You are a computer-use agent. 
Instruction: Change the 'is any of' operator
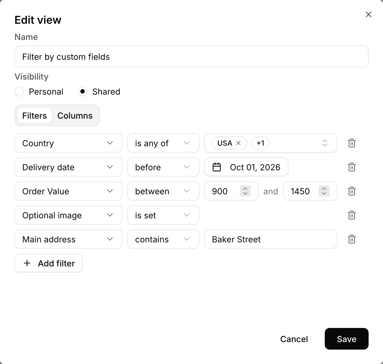click(x=163, y=143)
